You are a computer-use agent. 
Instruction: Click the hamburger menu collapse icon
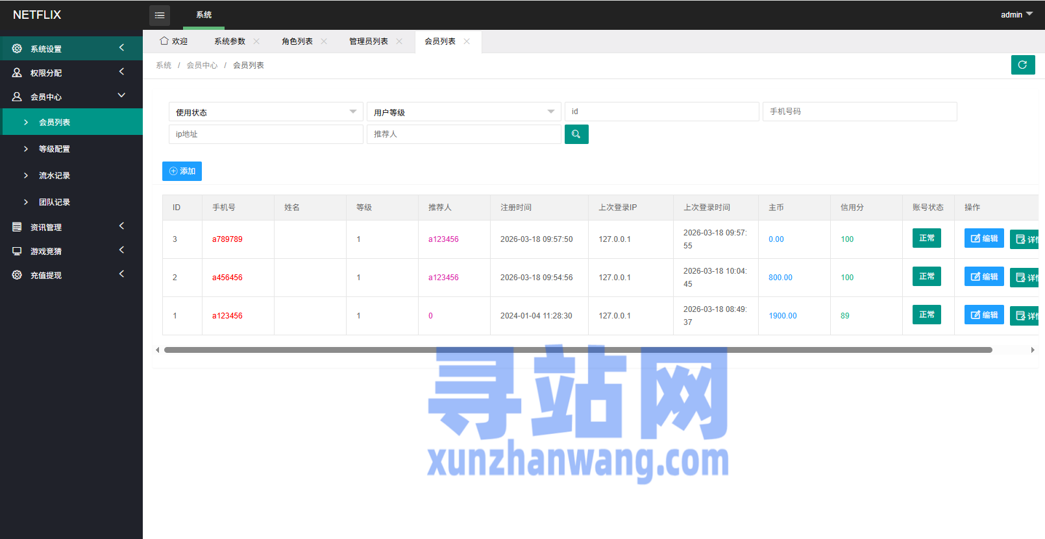coord(160,15)
